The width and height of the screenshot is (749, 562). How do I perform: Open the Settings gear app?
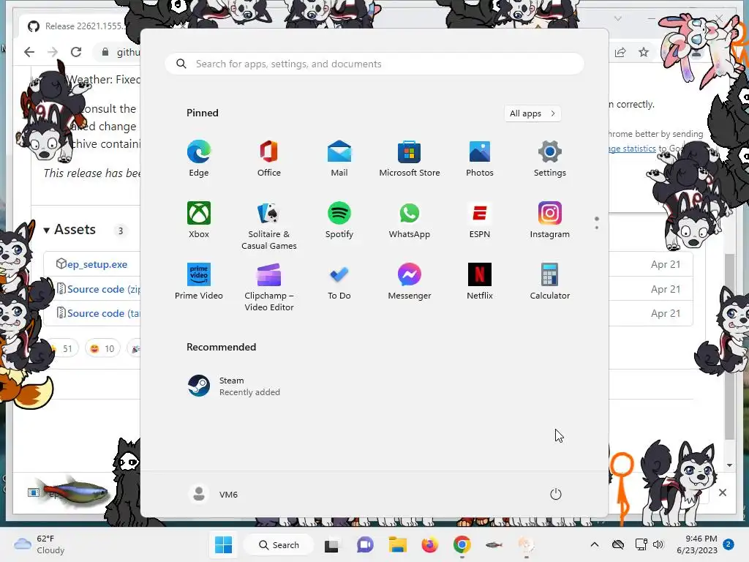pos(550,159)
